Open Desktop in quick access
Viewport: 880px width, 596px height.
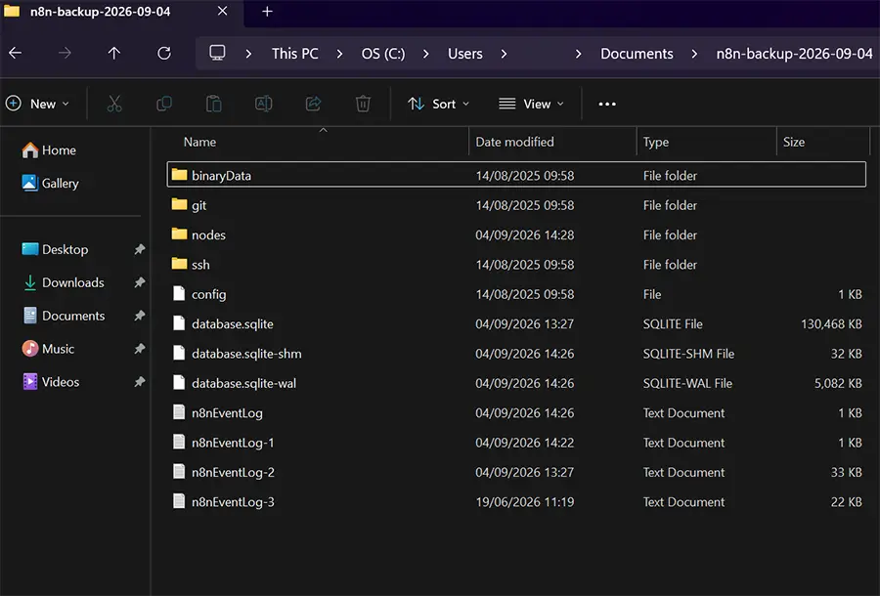click(55, 249)
